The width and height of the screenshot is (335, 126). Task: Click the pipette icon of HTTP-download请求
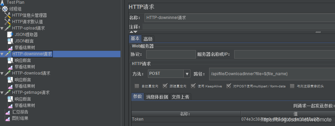8,73
